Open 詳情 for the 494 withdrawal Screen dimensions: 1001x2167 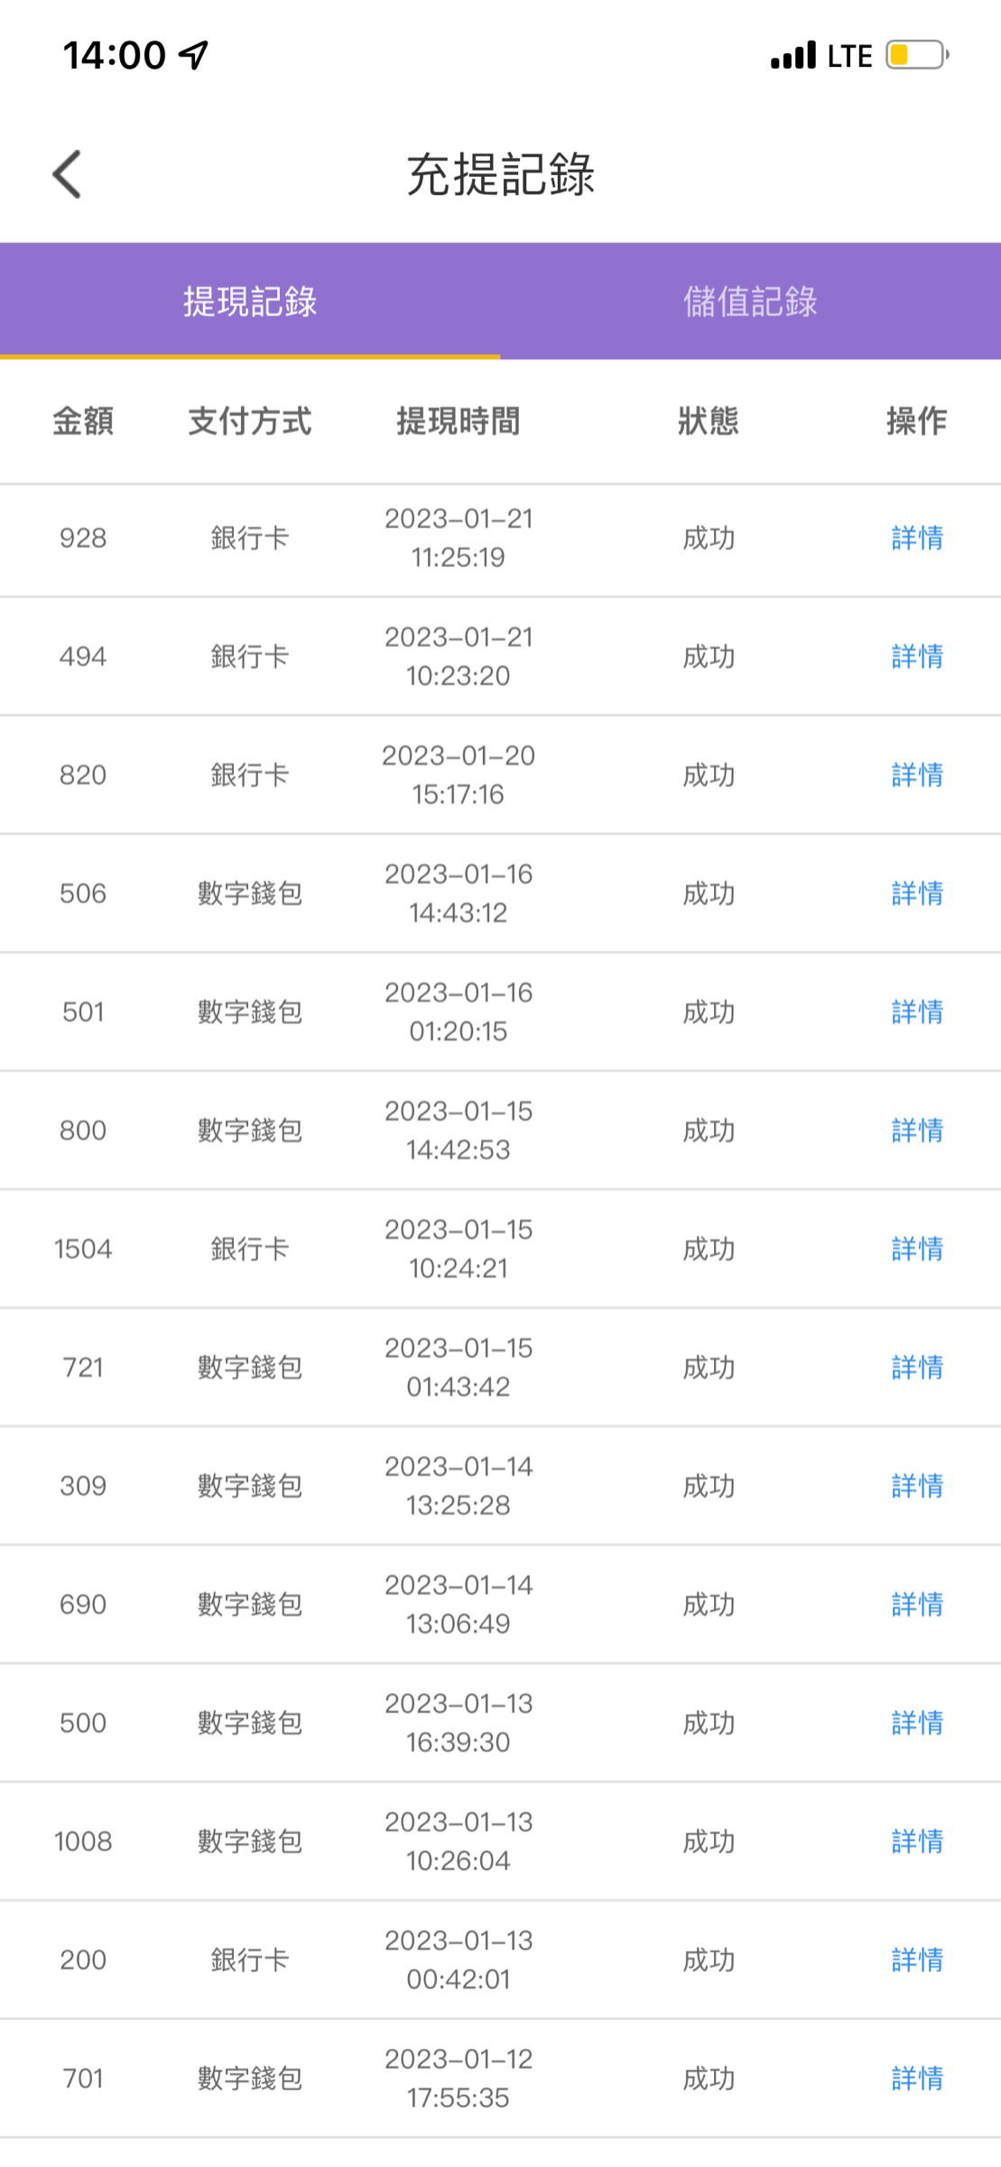(917, 657)
